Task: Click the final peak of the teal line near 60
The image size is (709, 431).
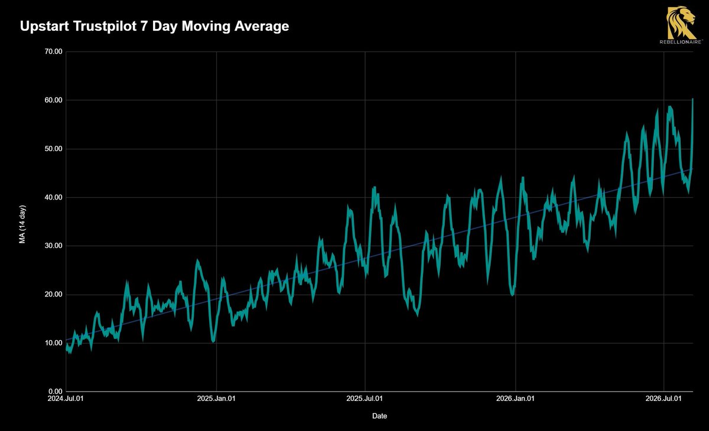Action: tap(692, 99)
